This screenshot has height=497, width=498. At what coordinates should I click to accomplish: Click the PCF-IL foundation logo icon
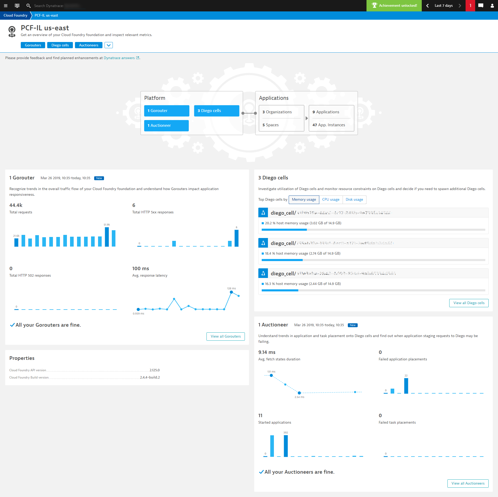tap(12, 32)
